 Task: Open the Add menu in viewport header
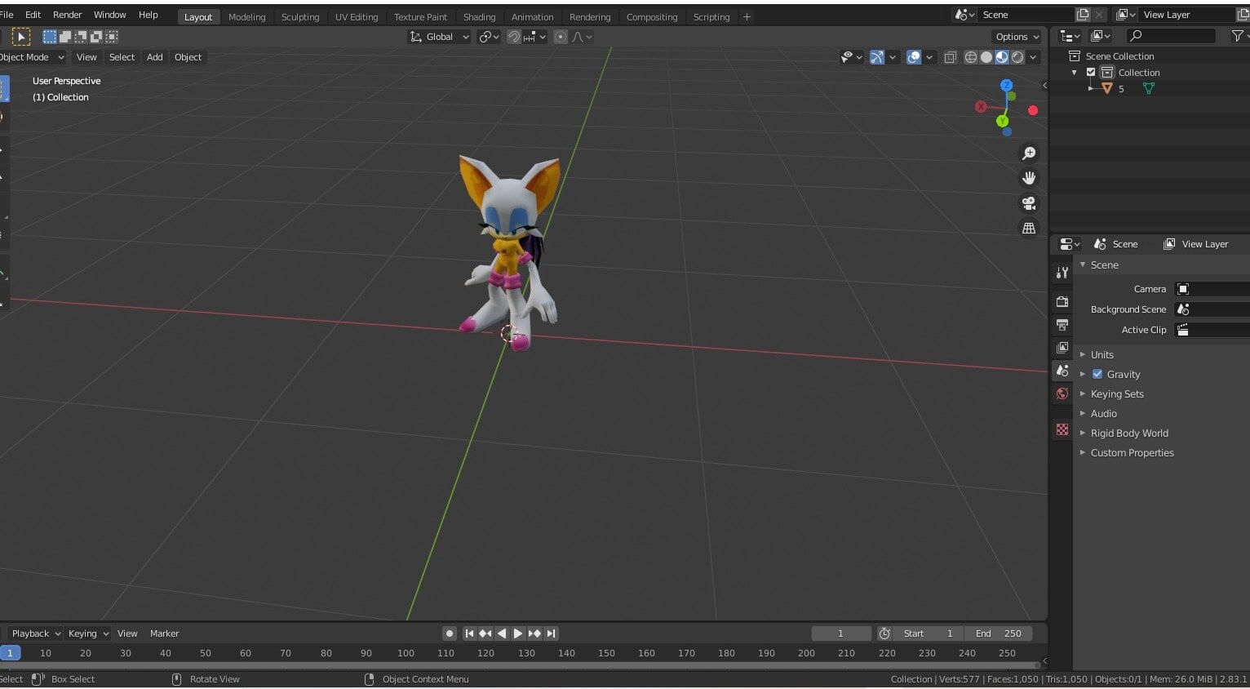tap(154, 57)
